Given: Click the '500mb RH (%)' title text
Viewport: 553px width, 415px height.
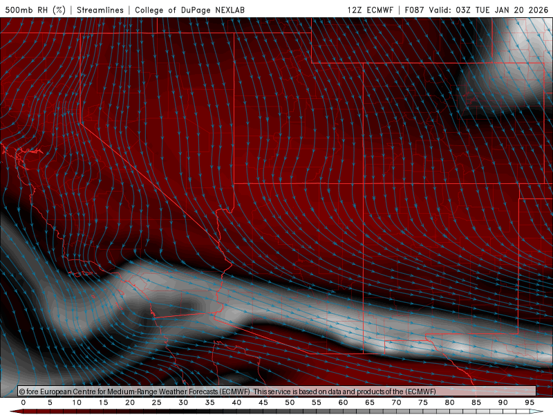Looking at the screenshot, I should click(x=35, y=10).
